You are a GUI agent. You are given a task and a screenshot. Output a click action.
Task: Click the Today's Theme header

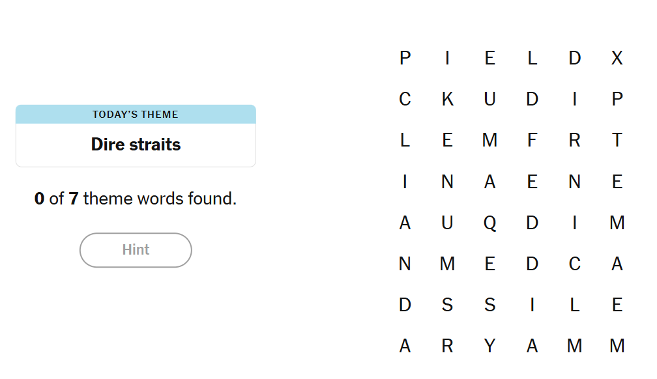[136, 115]
